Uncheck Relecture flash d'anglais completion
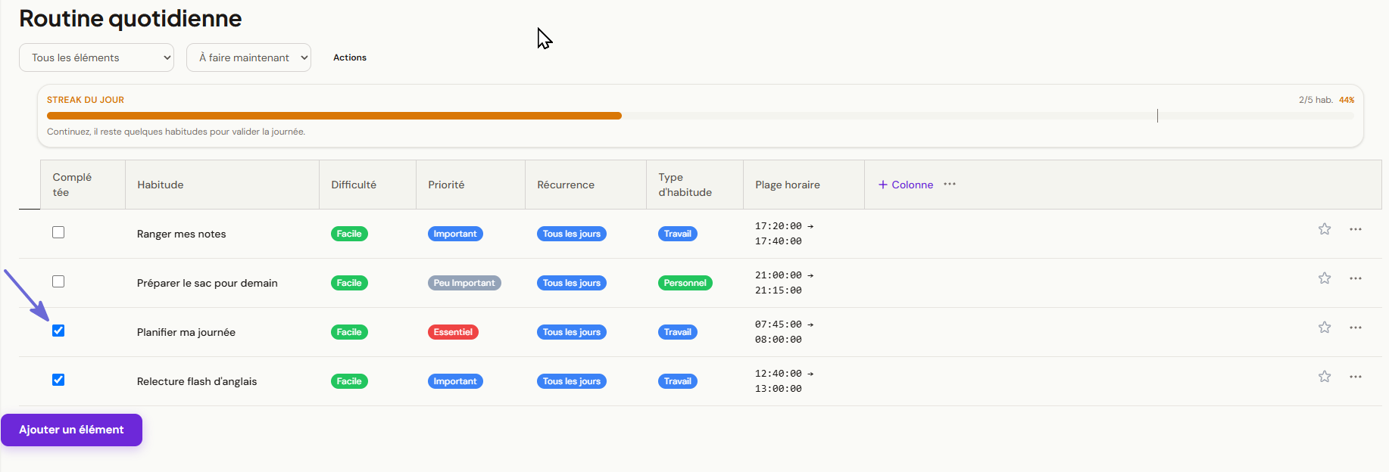 coord(58,380)
